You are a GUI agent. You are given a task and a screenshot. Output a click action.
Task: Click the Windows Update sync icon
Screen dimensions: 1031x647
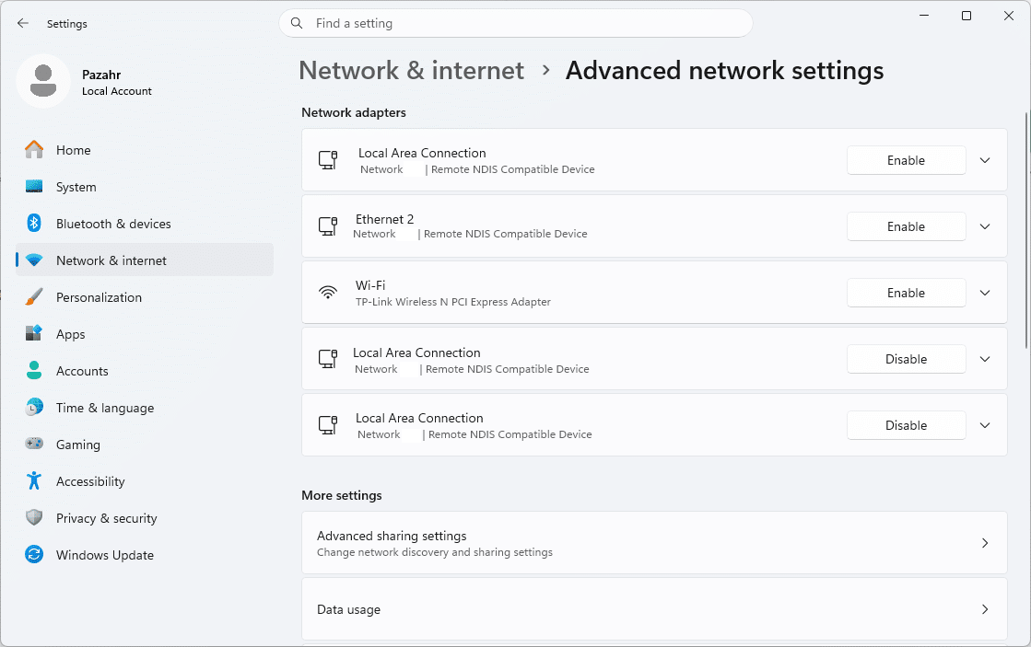click(x=34, y=554)
